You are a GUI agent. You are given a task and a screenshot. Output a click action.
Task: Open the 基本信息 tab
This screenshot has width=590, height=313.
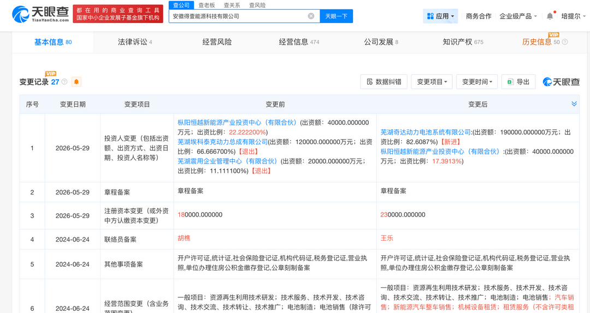tap(52, 42)
